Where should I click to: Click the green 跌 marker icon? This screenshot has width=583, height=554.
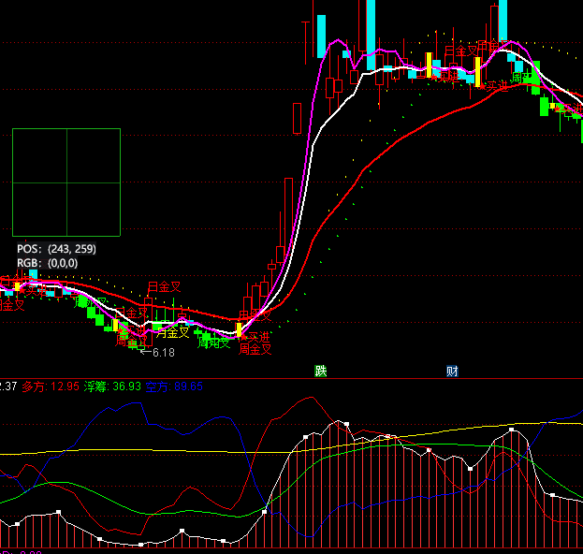(321, 371)
